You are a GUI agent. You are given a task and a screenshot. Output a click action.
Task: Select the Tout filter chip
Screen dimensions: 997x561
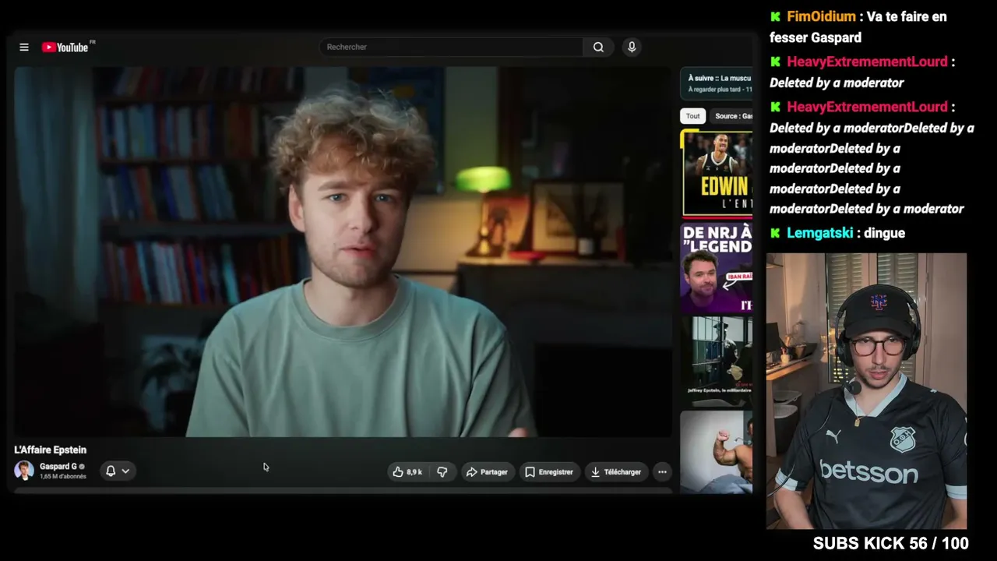click(692, 116)
